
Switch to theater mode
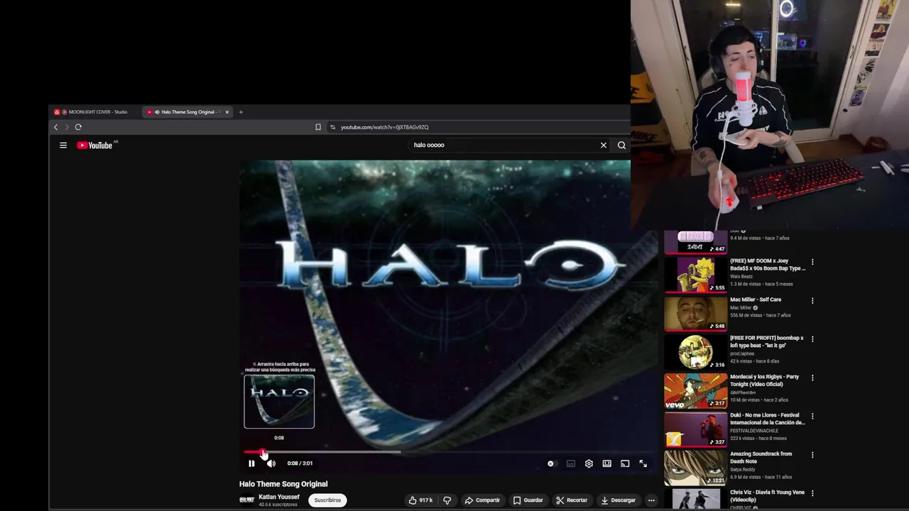[x=606, y=463]
